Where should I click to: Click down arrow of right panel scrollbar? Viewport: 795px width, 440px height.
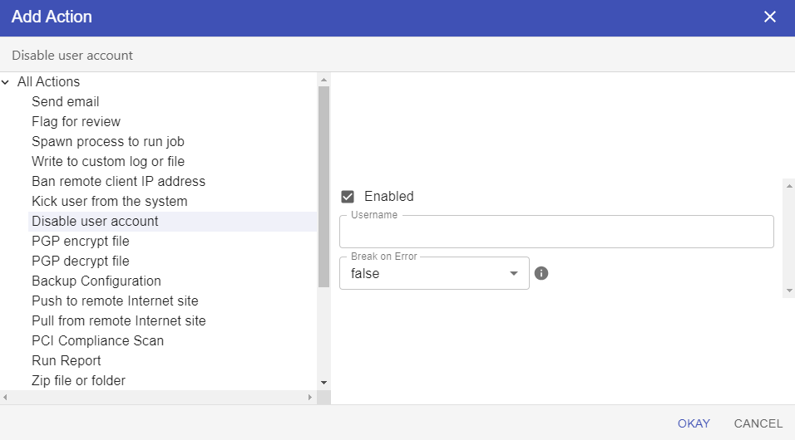(x=788, y=291)
